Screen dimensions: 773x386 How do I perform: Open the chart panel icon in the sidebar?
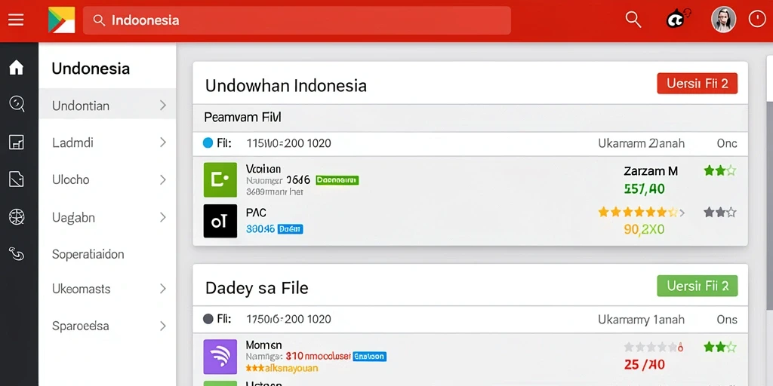[17, 142]
